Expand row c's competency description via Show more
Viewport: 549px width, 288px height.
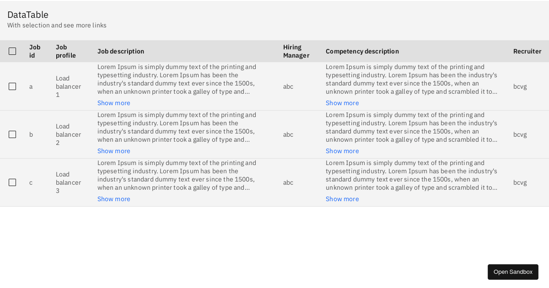click(342, 199)
